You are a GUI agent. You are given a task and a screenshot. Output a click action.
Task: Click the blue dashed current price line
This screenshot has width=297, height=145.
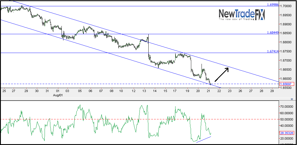(139, 84)
